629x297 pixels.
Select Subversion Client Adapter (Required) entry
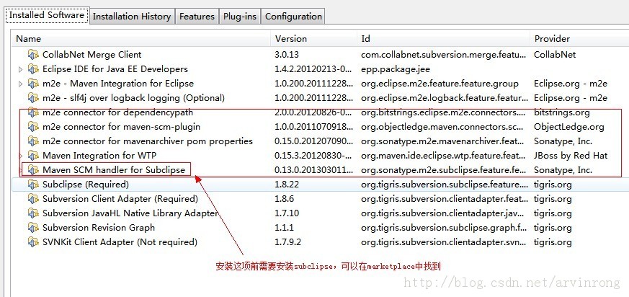(x=120, y=199)
